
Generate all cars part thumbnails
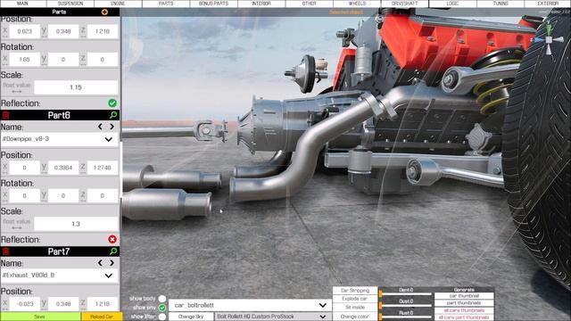click(464, 317)
